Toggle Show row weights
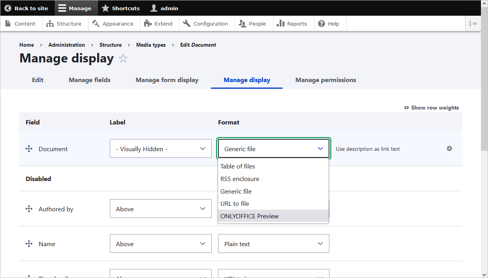488x278 pixels. (431, 108)
